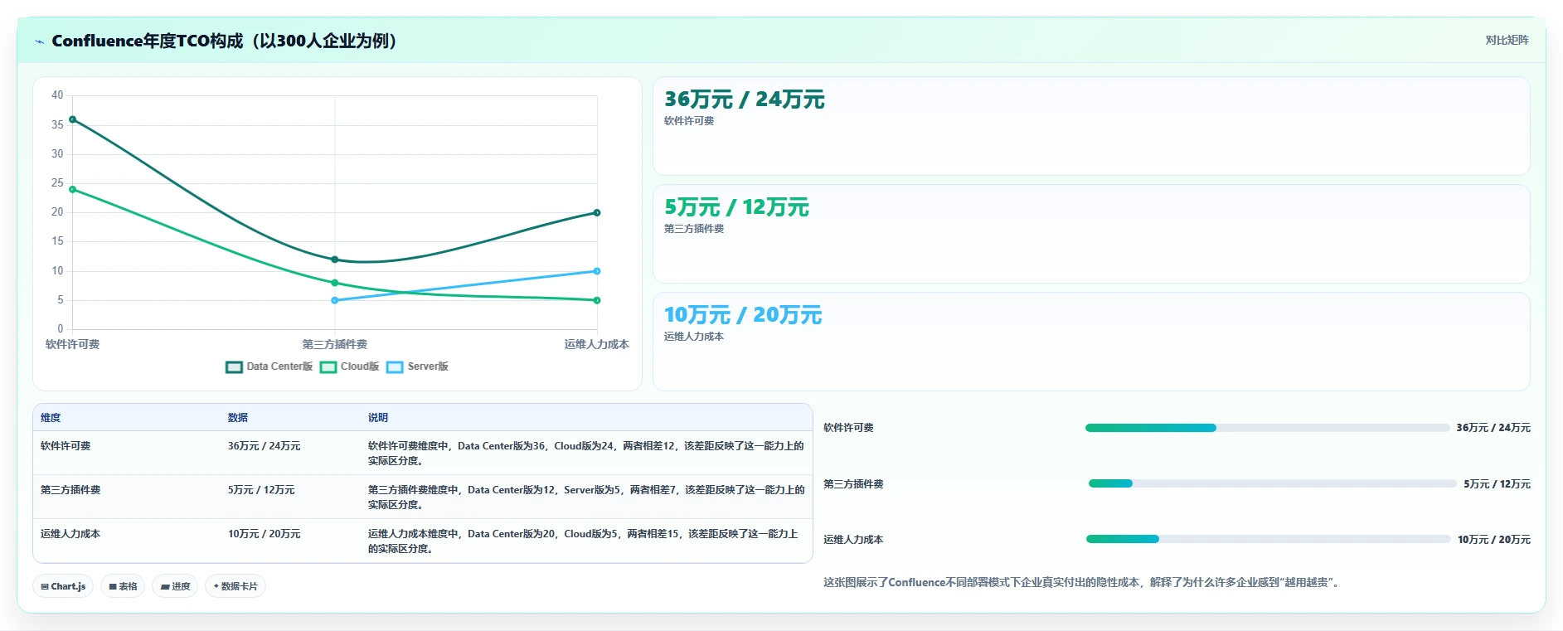
Task: Click the 运维人力成本 x-axis label on chart
Action: pyautogui.click(x=597, y=344)
